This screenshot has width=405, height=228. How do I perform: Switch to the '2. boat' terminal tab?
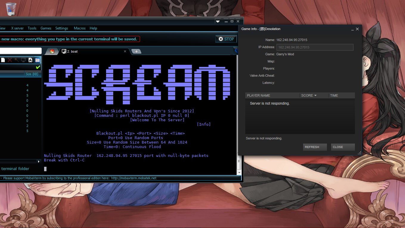(x=94, y=51)
